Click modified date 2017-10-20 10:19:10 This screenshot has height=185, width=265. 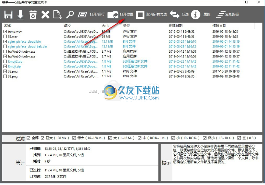226,71
